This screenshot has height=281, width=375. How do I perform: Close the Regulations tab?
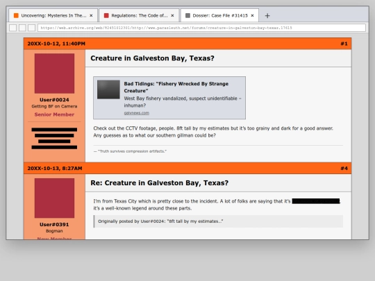click(x=172, y=15)
